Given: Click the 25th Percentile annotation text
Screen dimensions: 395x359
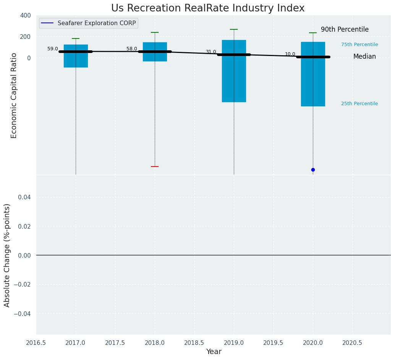Looking at the screenshot, I should coord(359,104).
